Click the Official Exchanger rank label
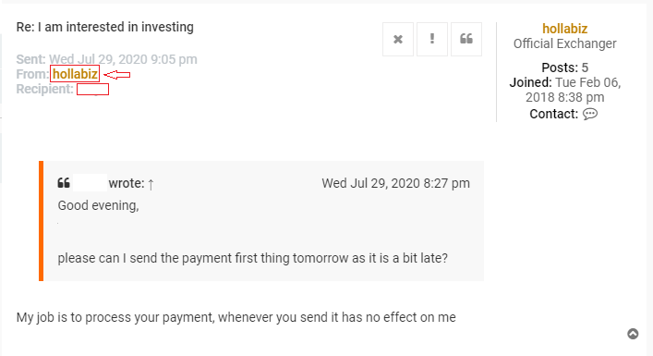The image size is (653, 356). click(564, 43)
